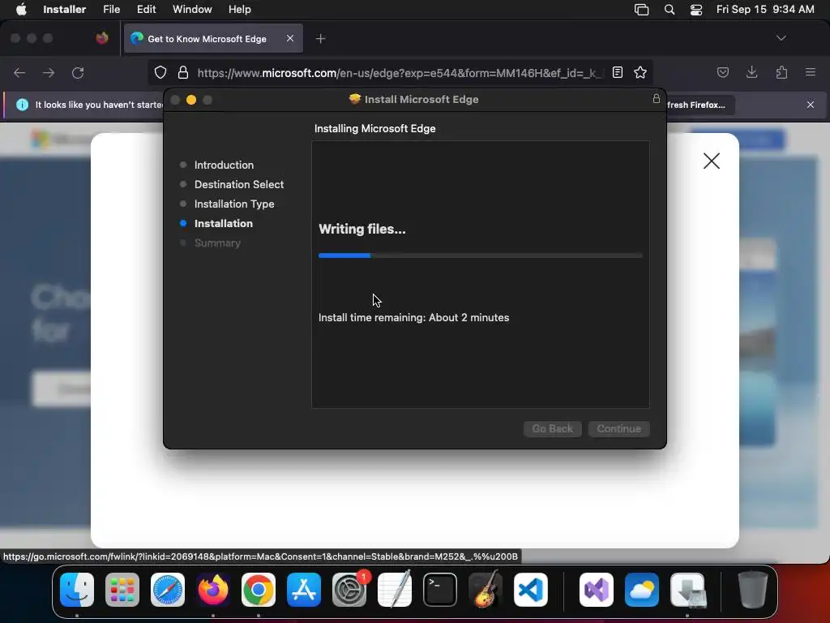The image size is (830, 623).
Task: Open the Help menu
Action: pyautogui.click(x=239, y=10)
